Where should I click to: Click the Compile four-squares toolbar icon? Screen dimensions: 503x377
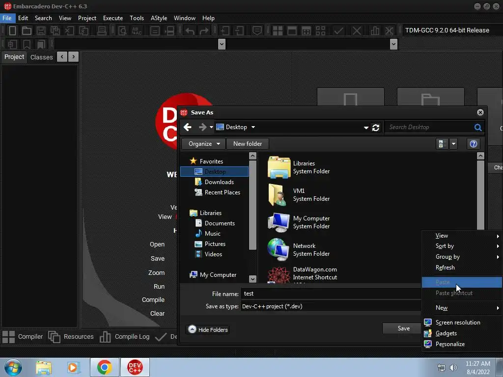pyautogui.click(x=278, y=31)
